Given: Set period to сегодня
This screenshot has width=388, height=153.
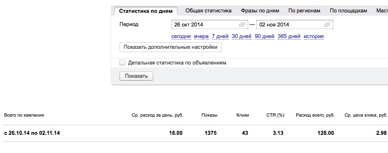Looking at the screenshot, I should coord(181,36).
